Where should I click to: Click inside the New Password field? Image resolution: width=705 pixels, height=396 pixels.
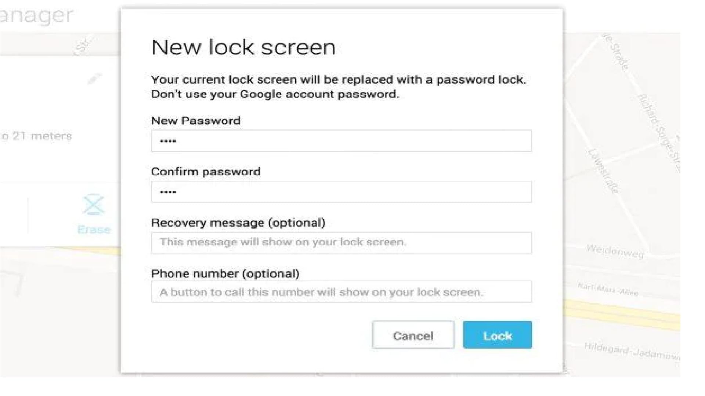coord(341,140)
